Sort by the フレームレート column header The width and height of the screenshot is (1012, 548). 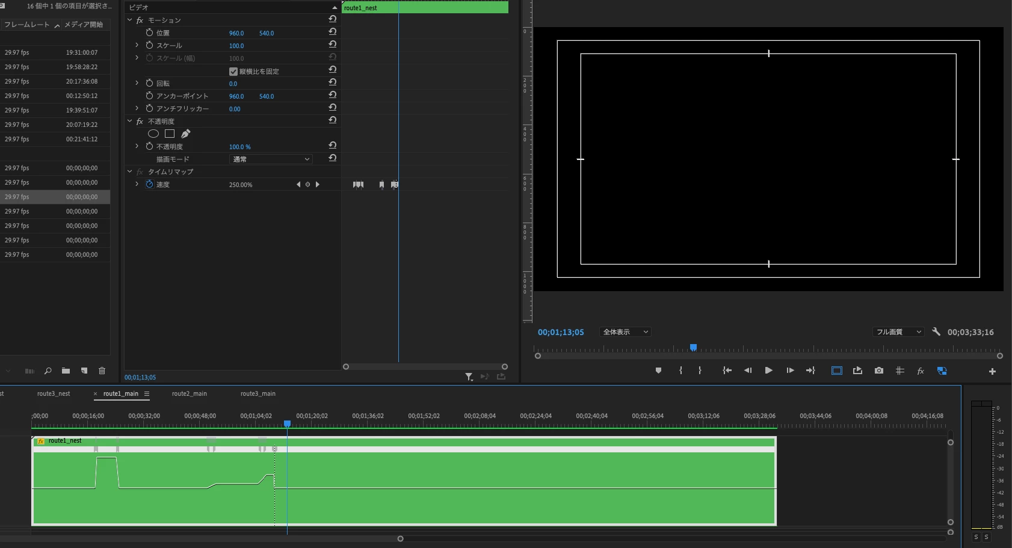click(x=27, y=25)
